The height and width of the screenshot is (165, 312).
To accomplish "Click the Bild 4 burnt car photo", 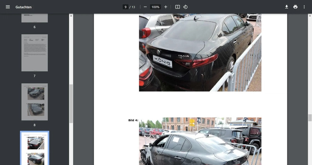I will (x=200, y=141).
